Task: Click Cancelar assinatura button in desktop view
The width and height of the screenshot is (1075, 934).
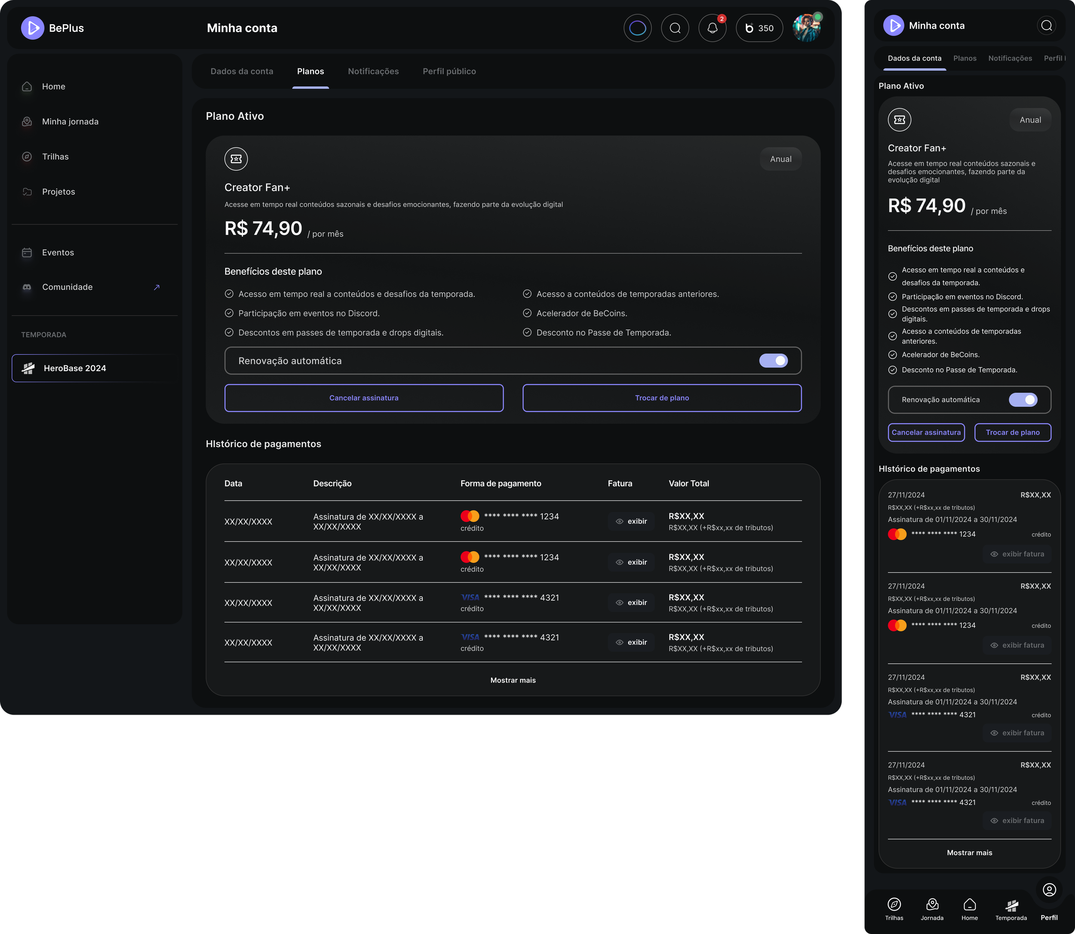Action: tap(364, 398)
